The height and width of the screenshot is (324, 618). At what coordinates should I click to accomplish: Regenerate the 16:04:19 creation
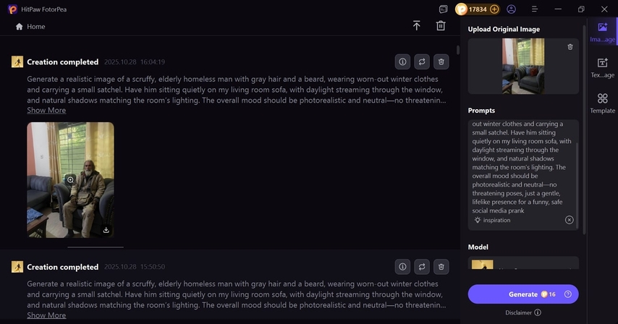(422, 62)
